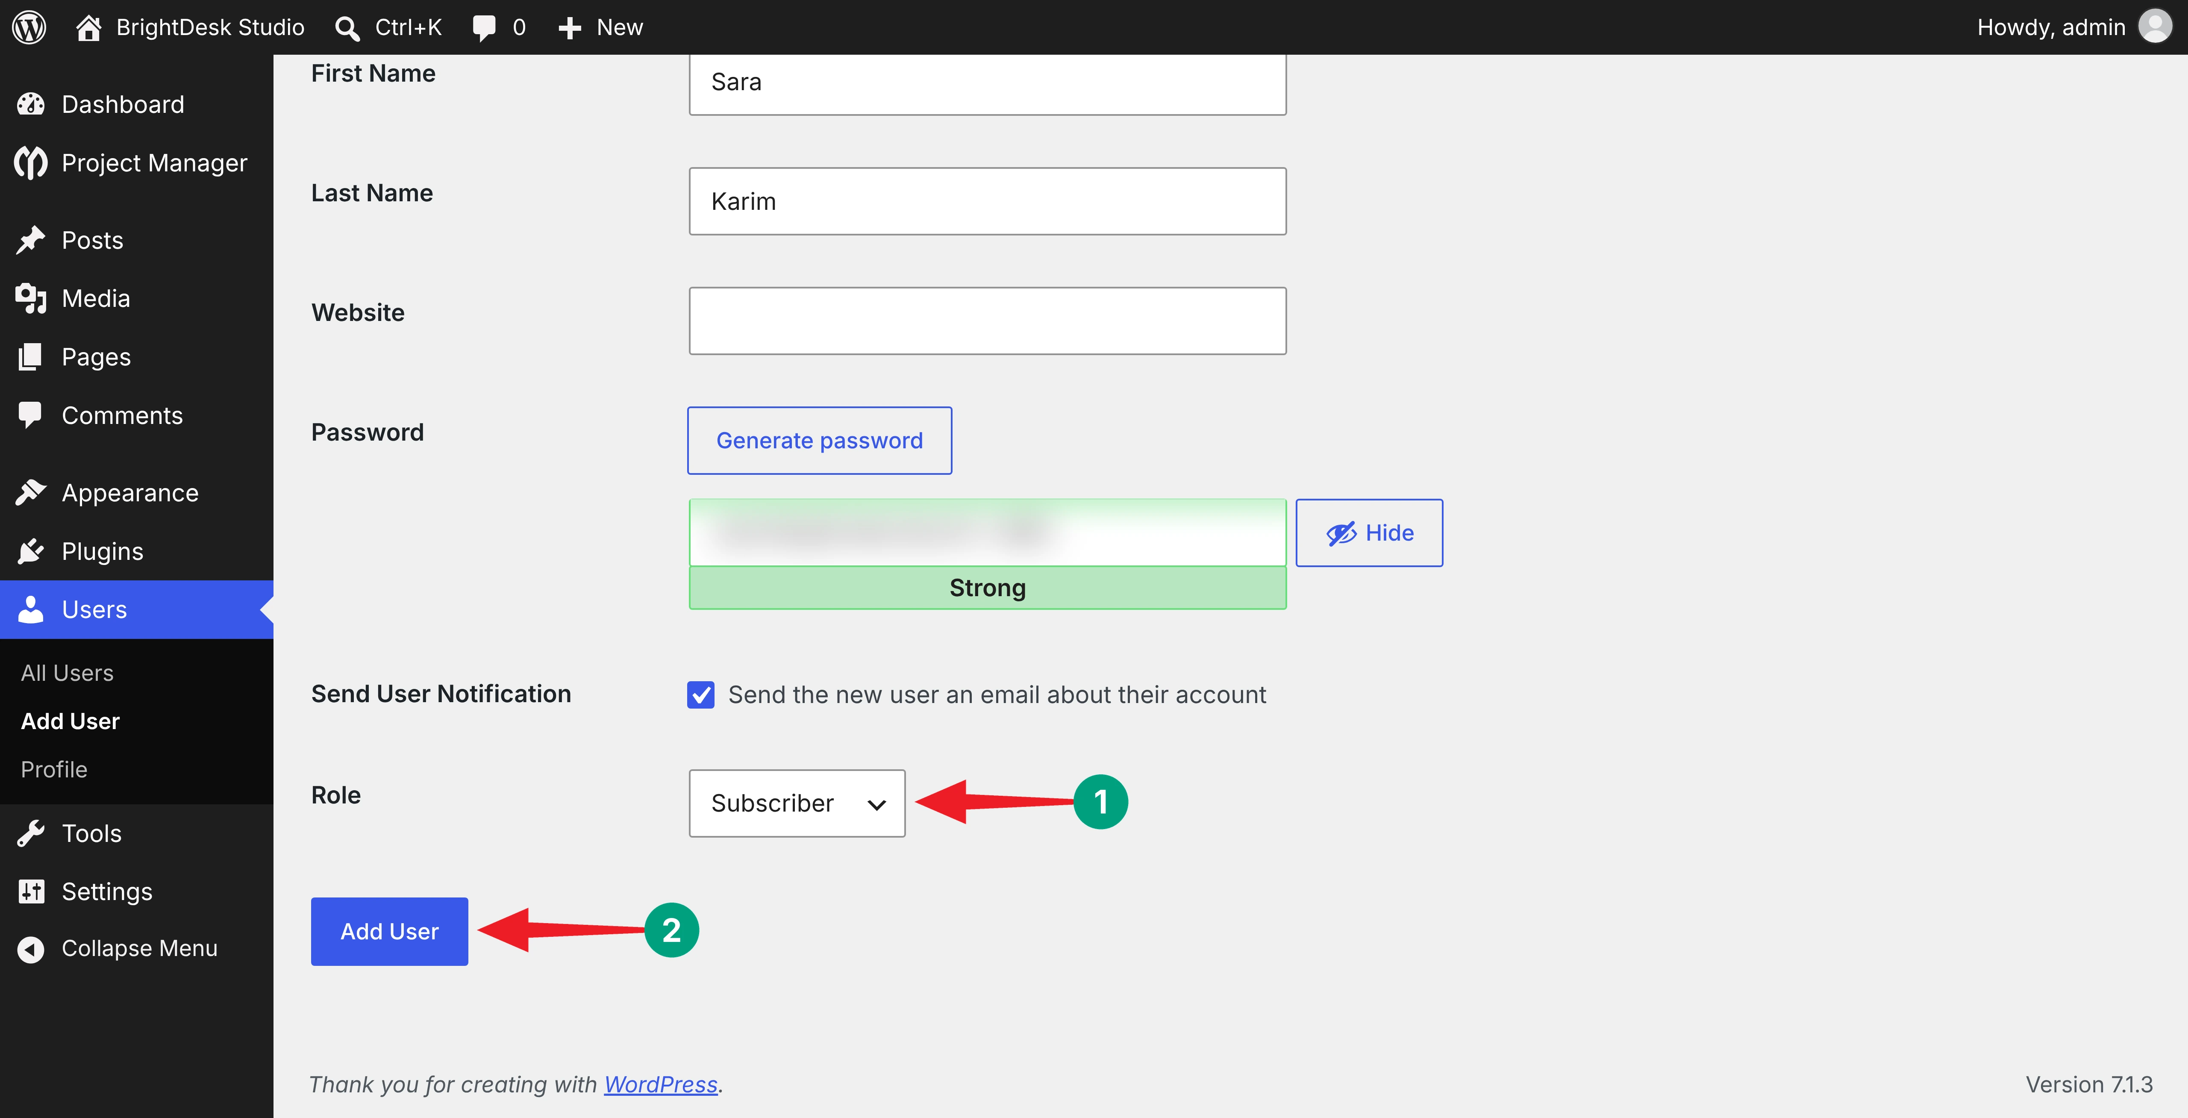Click the Dashboard gauge icon

pos(32,105)
